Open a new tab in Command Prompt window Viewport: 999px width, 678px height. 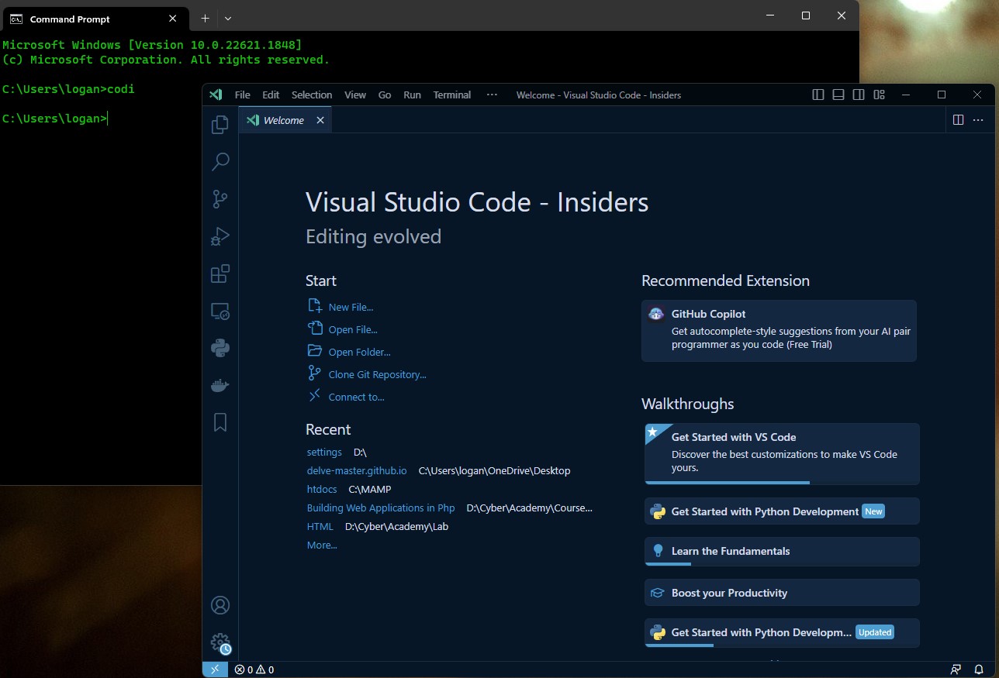click(x=205, y=18)
